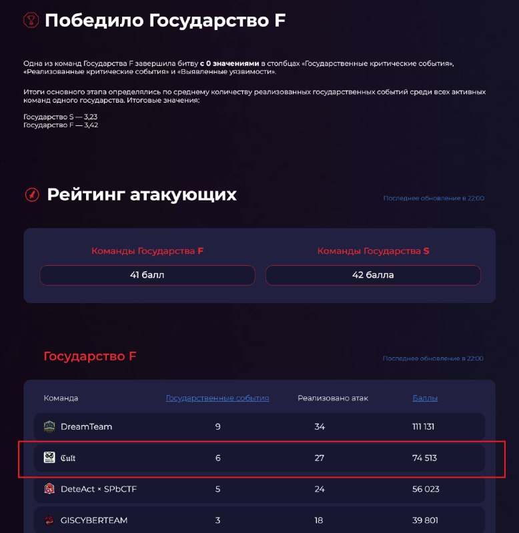The height and width of the screenshot is (533, 519).
Task: Sort table by the "Баллы" link
Action: pyautogui.click(x=425, y=398)
